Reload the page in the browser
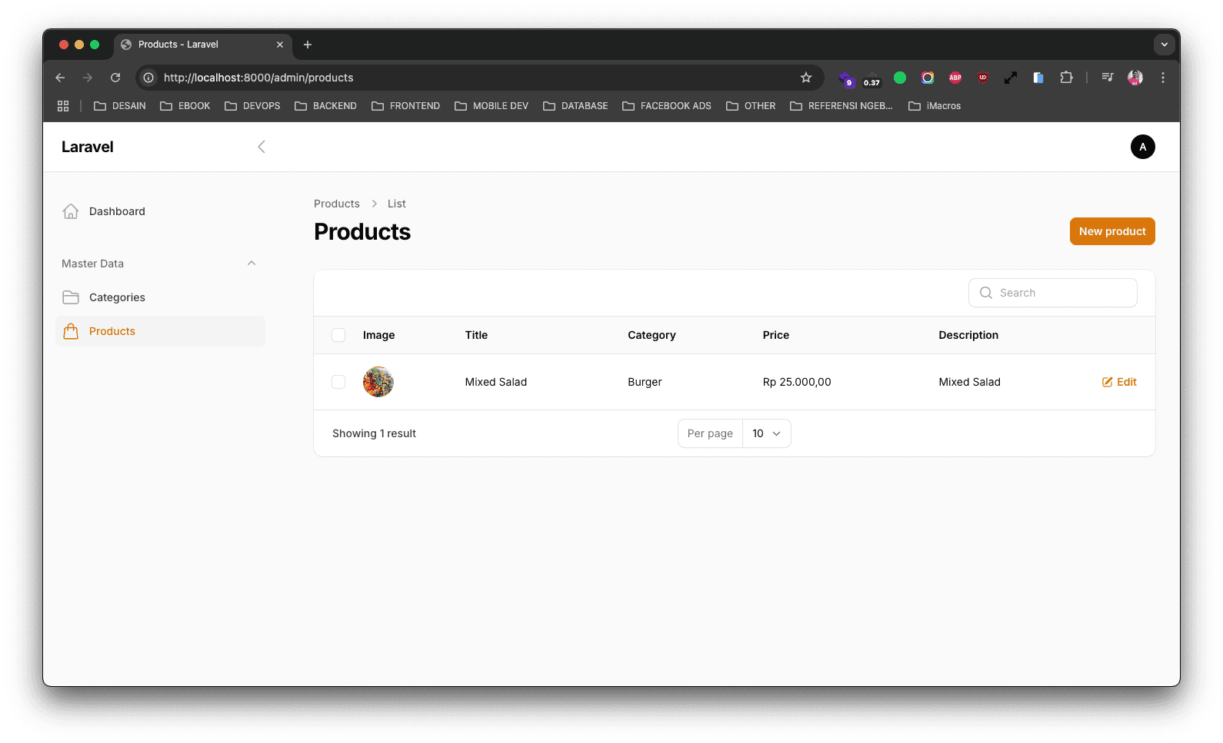1223x743 pixels. pos(115,78)
